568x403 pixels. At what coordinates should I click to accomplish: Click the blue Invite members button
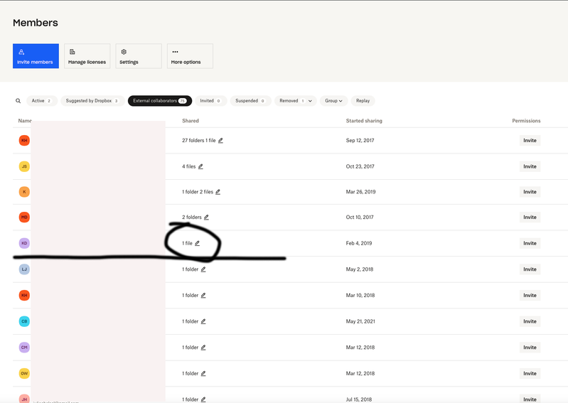pos(36,56)
